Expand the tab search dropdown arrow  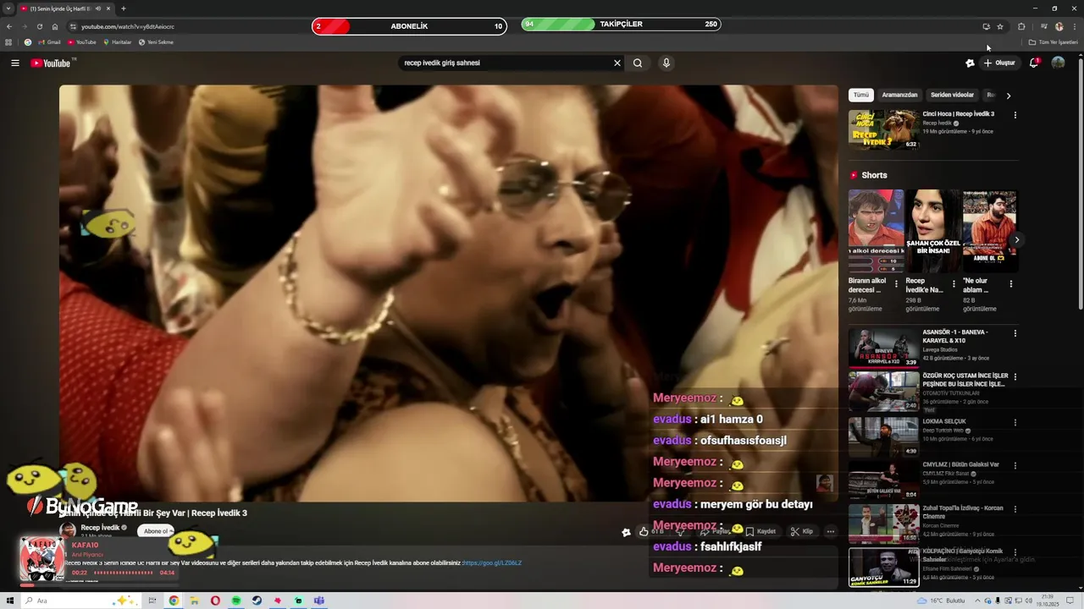(x=8, y=8)
